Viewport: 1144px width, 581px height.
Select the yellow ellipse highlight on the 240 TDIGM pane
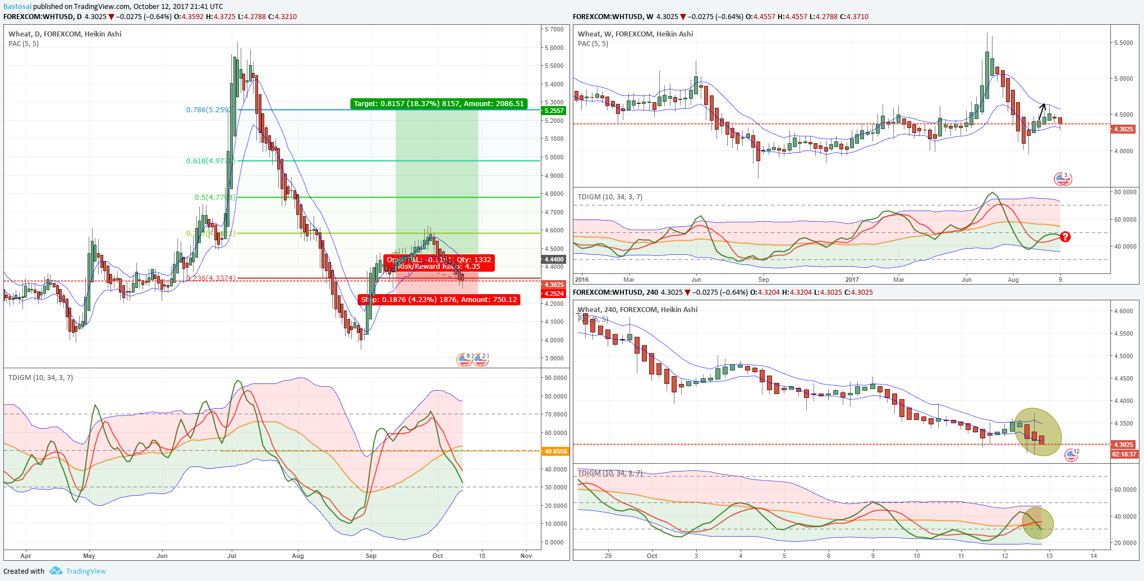(x=1037, y=523)
